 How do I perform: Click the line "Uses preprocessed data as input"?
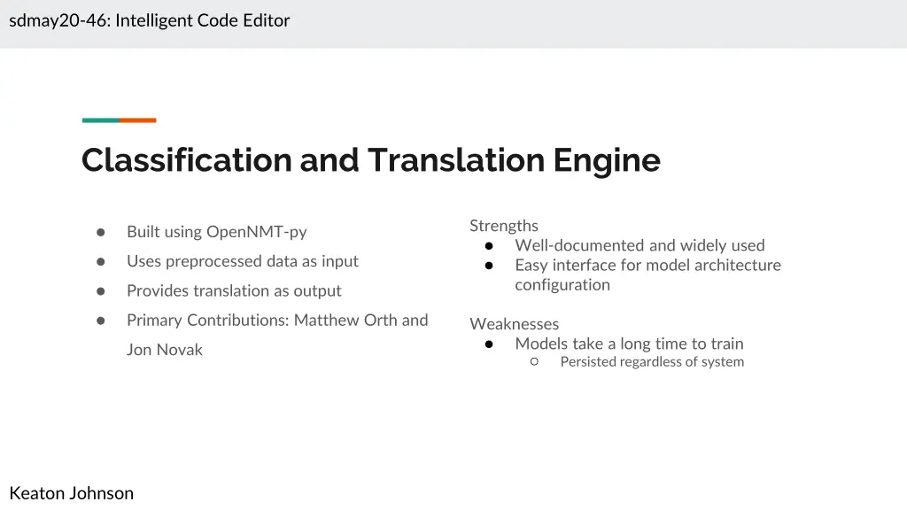tap(242, 261)
